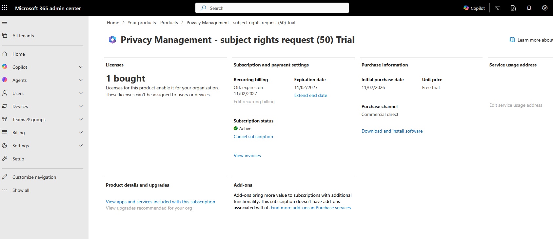Click the Setup wrench icon
Screen dimensions: 553x239
pyautogui.click(x=5, y=158)
